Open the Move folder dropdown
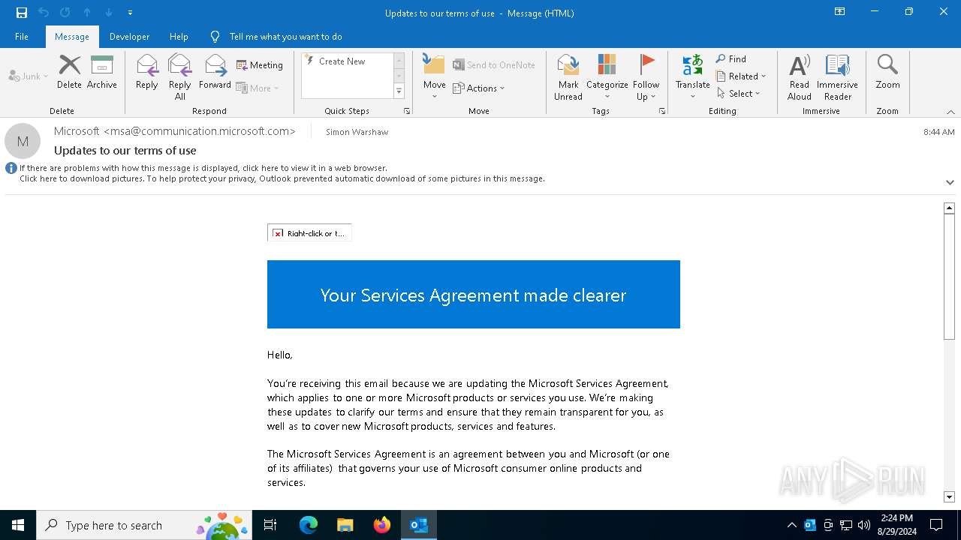The image size is (961, 540). pyautogui.click(x=435, y=76)
